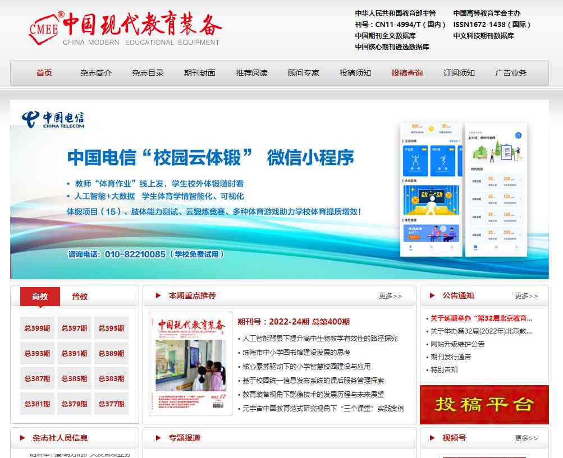The image size is (563, 458).
Task: Click 更多>> in 本期重点推荐 section
Action: [390, 296]
